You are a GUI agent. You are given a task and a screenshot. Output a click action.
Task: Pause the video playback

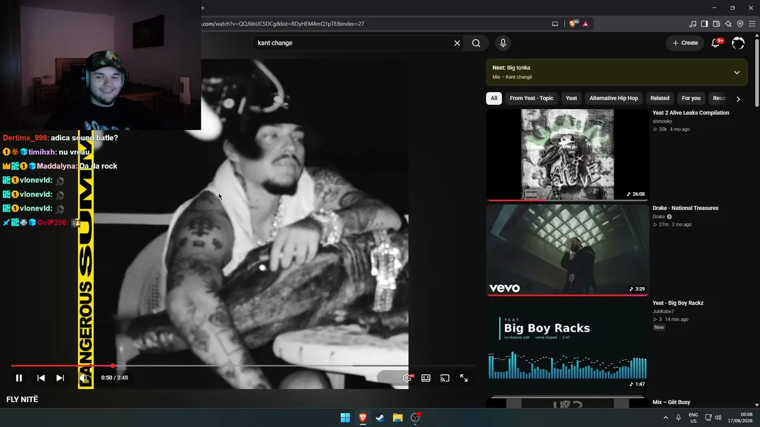(x=19, y=378)
